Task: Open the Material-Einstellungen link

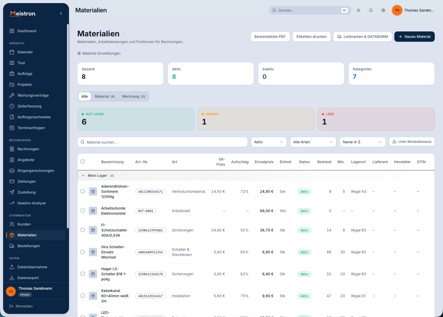Action: click(99, 53)
